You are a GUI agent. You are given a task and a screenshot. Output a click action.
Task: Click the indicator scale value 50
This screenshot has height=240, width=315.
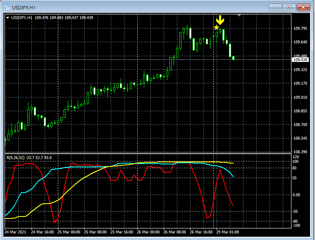pos(294,178)
